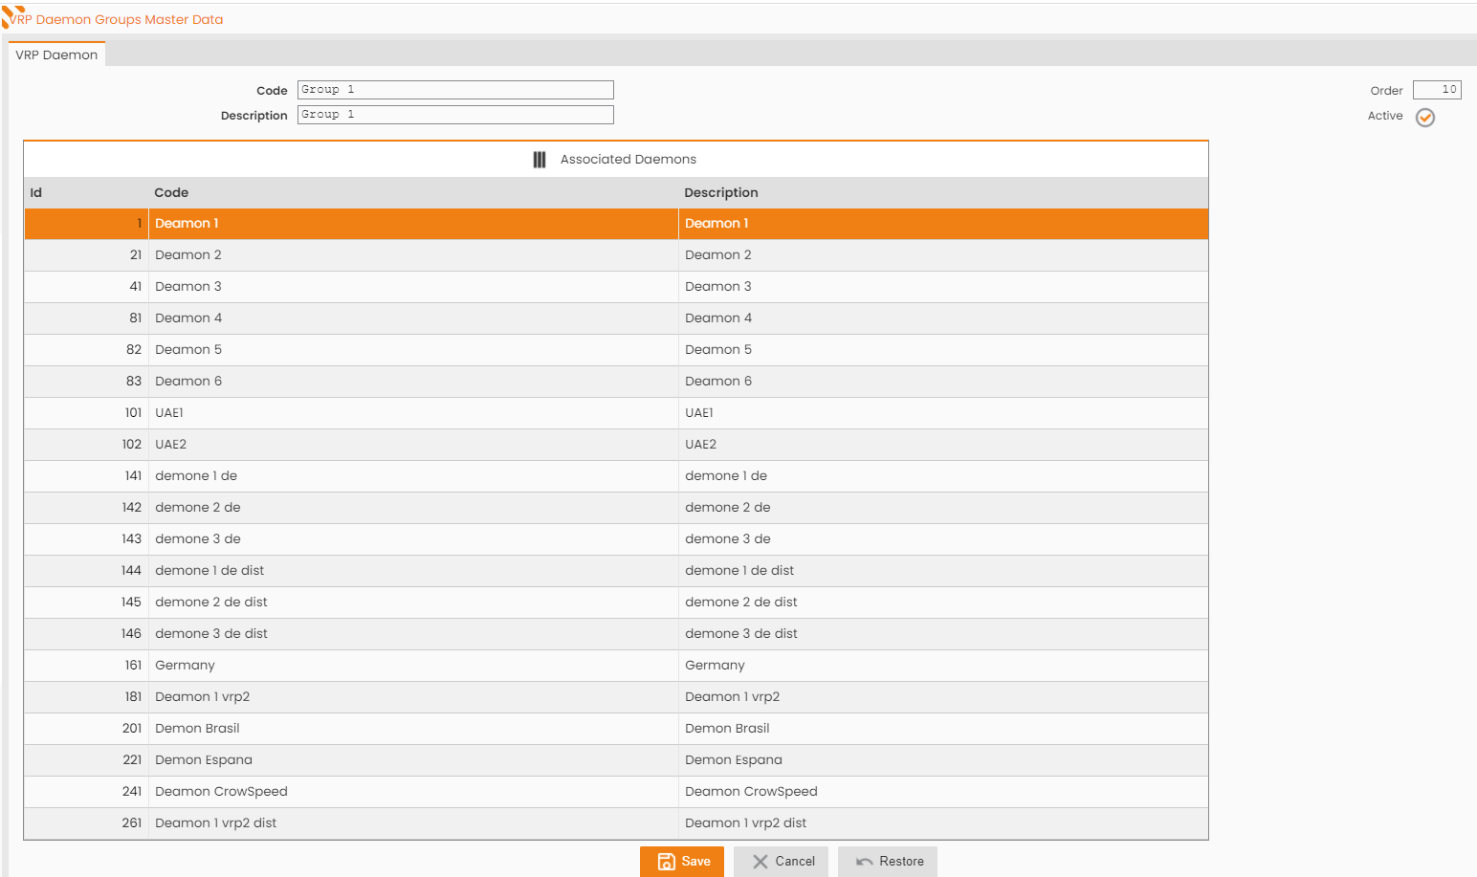Select row with Id 261
Image resolution: width=1477 pixels, height=877 pixels.
pos(616,823)
